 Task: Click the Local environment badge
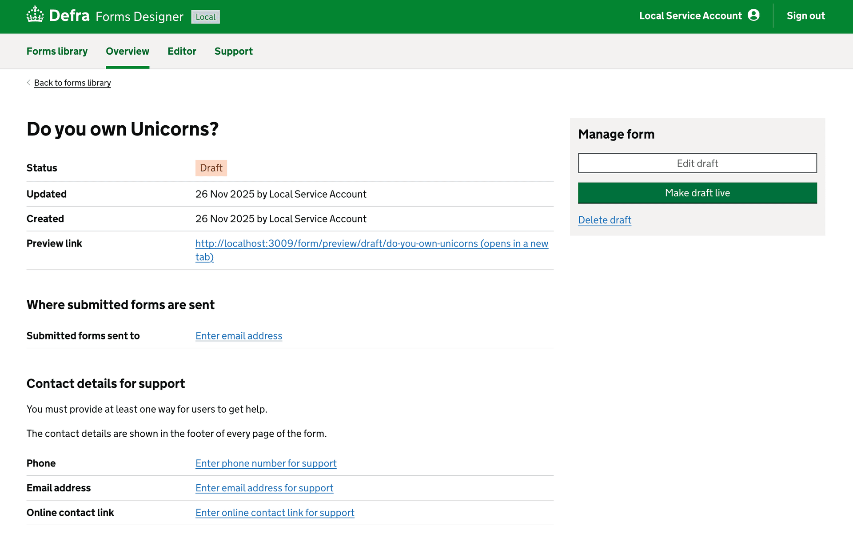[205, 16]
